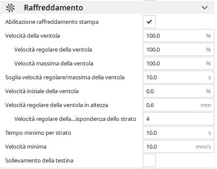Click the Raffreddamento fan icon
This screenshot has height=169, width=217.
[x=10, y=8]
